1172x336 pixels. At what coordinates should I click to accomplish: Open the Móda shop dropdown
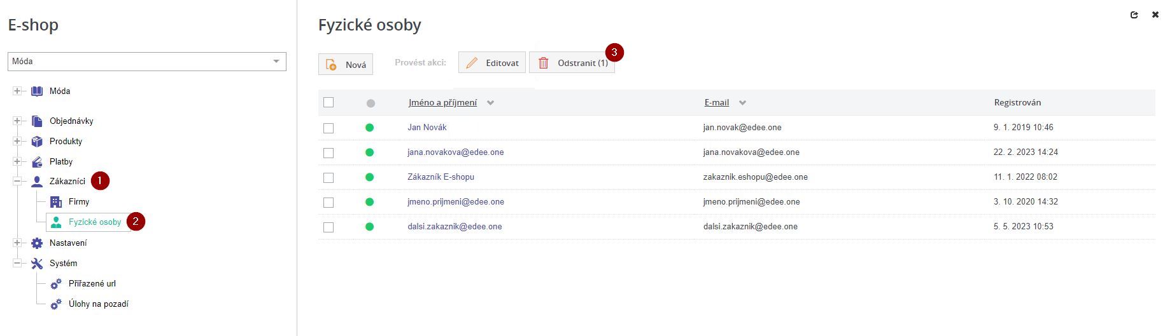coord(147,62)
